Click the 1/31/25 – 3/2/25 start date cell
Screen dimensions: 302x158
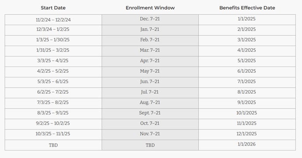(x=54, y=51)
